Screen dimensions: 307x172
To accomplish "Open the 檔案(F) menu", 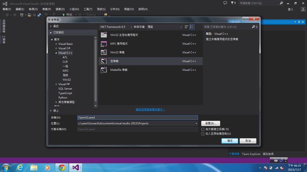I will pos(7,9).
